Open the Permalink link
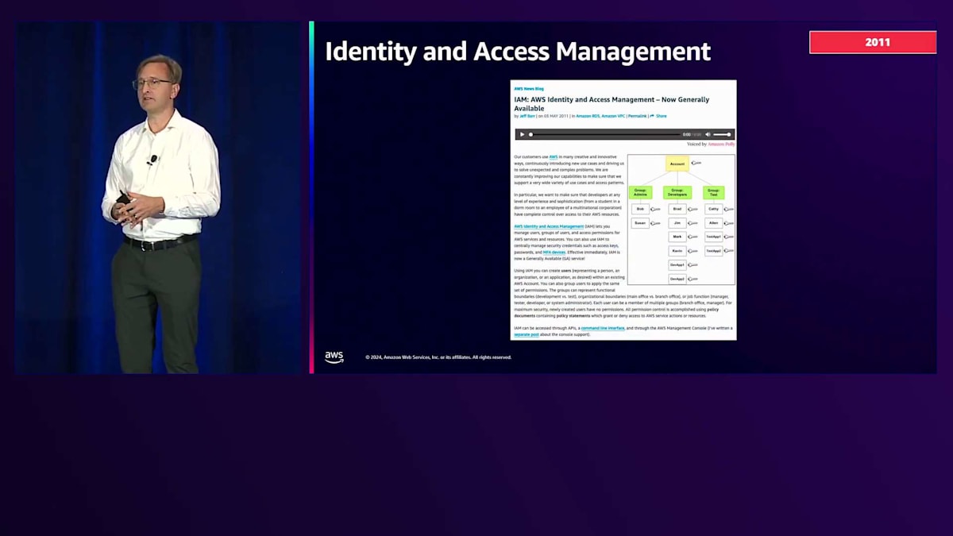Viewport: 953px width, 536px height. [637, 116]
